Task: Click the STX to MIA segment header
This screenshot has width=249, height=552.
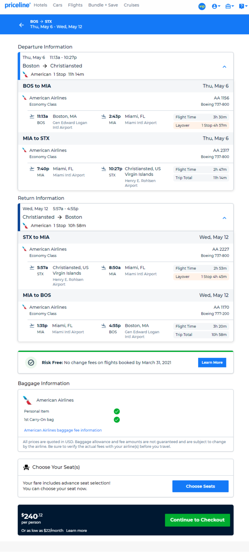Action: point(126,237)
